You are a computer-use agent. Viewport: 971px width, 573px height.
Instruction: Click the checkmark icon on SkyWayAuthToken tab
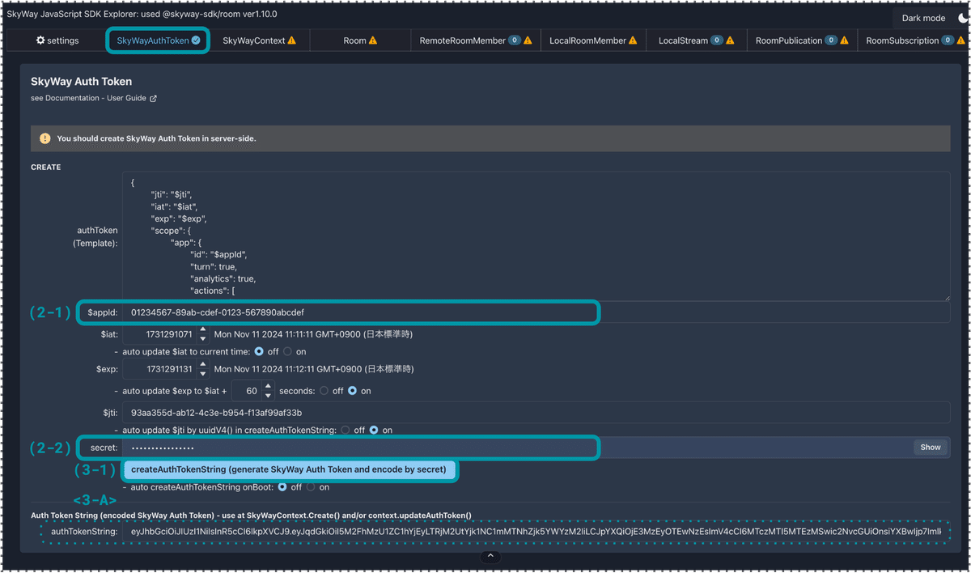(x=196, y=39)
